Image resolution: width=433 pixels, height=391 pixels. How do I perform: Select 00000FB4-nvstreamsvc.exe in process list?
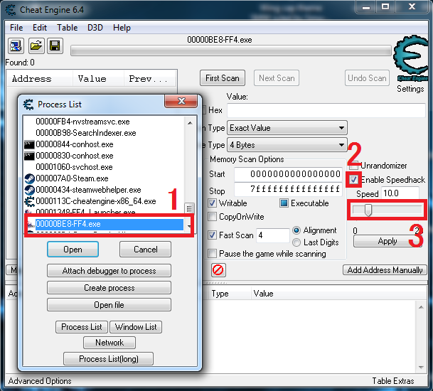coord(82,122)
